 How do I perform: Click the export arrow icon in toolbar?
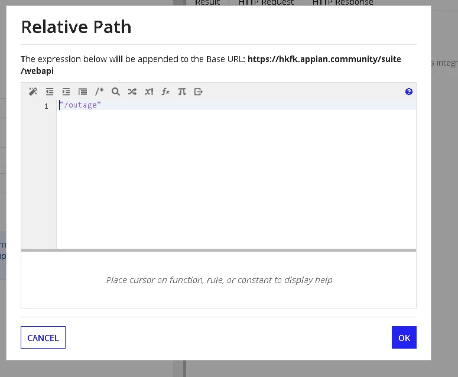[199, 92]
